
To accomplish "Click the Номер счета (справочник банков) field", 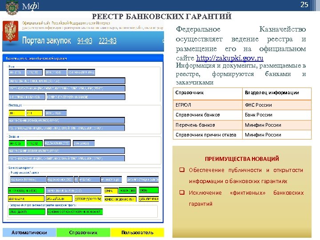I will 86,97.
